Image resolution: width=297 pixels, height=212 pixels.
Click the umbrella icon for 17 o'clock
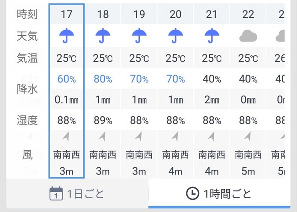(67, 36)
